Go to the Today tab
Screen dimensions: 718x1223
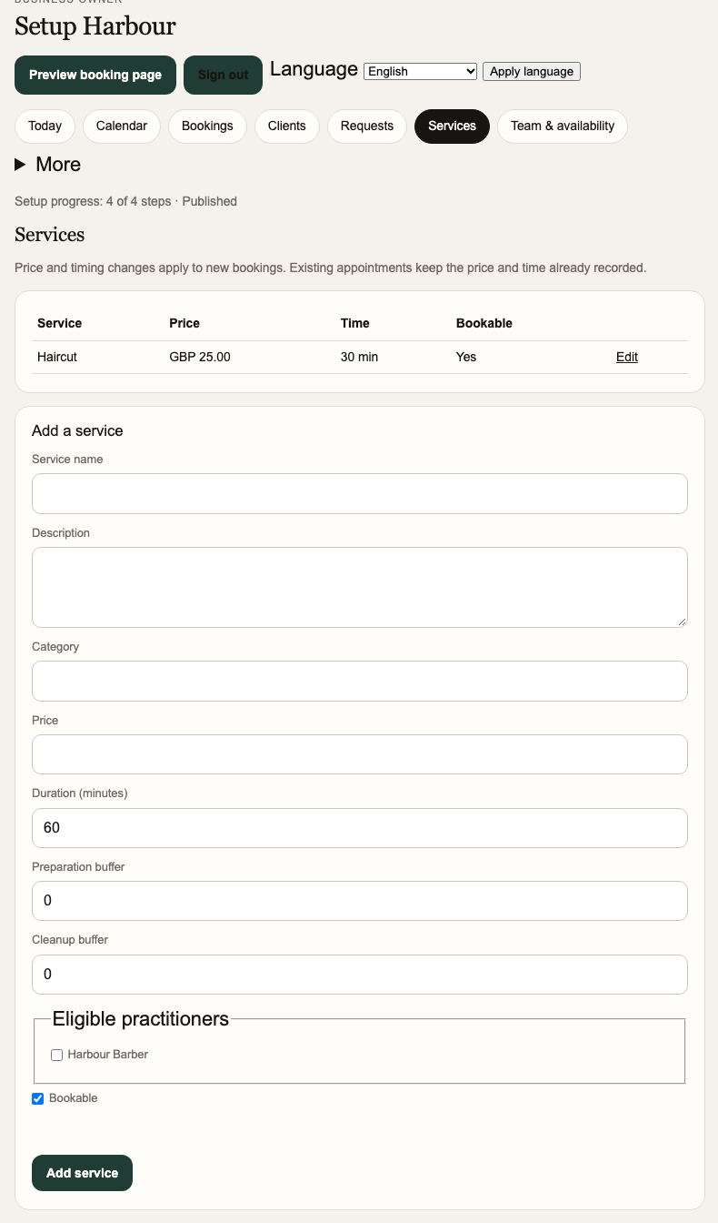tap(45, 126)
